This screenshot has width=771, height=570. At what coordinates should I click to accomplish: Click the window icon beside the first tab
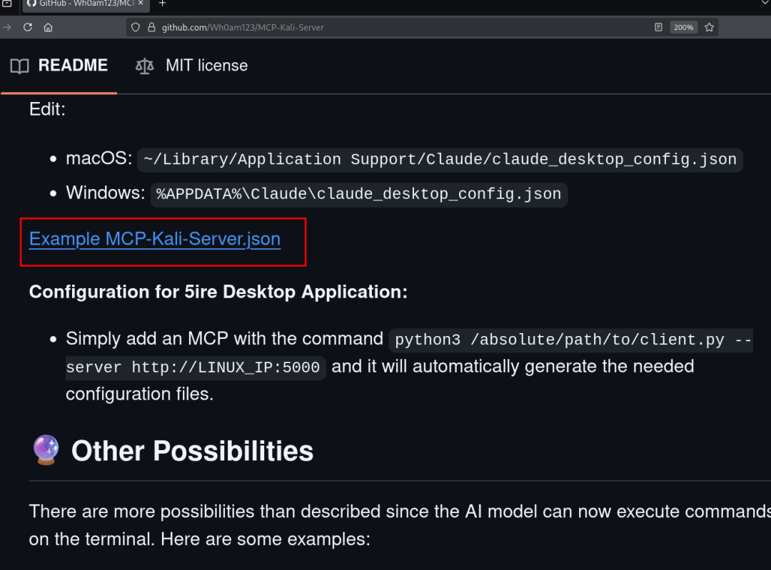point(7,3)
